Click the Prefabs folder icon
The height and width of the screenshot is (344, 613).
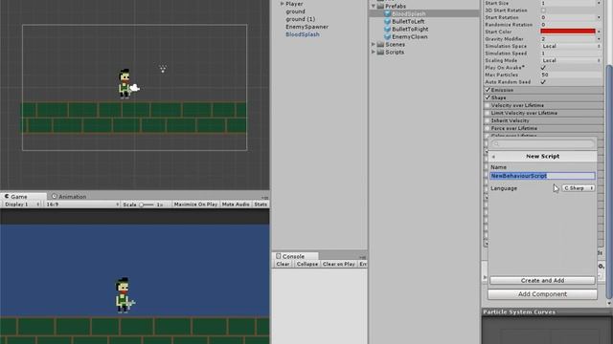[380, 7]
